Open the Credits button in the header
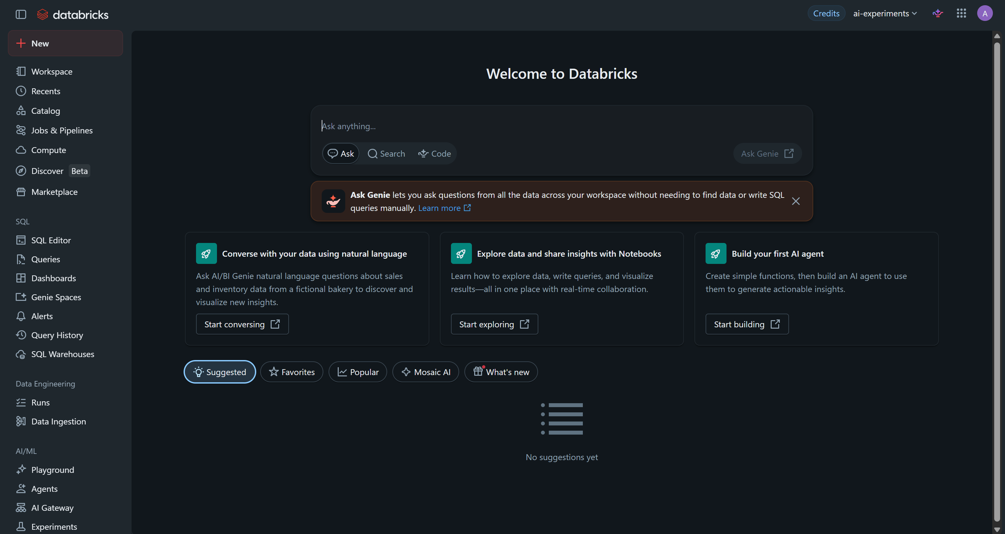This screenshot has height=534, width=1005. [x=826, y=14]
